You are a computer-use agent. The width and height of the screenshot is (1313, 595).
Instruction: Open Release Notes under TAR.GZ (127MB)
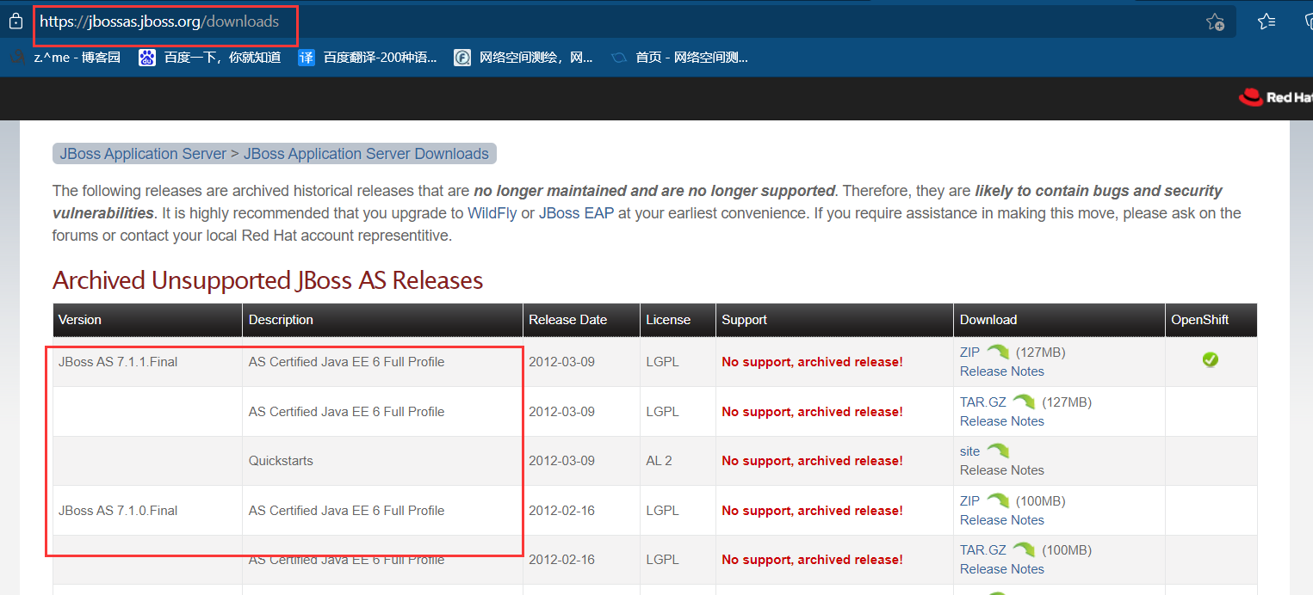(1002, 421)
